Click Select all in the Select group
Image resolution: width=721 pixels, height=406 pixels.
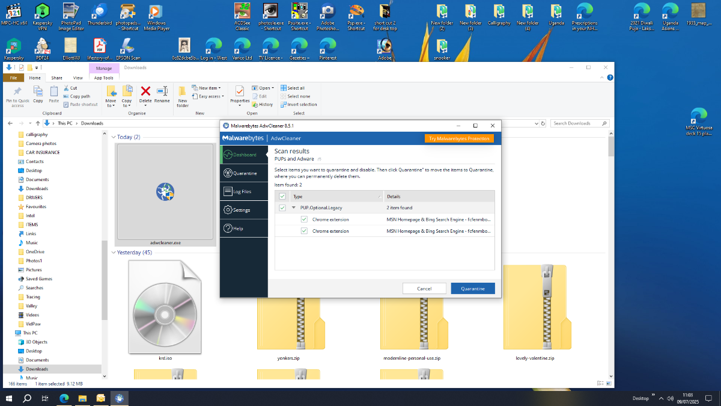click(292, 88)
